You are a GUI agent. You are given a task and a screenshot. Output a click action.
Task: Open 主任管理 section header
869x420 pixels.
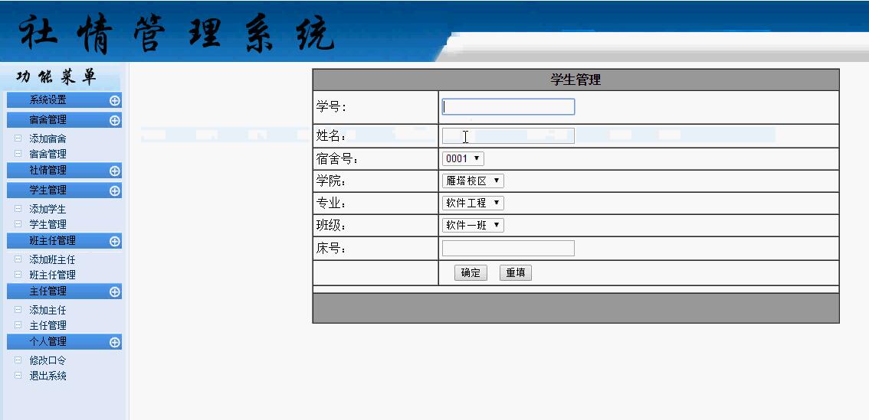tap(64, 291)
